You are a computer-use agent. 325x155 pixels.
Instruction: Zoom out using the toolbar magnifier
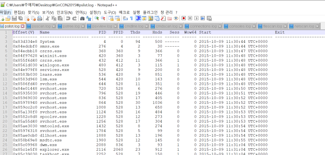tap(103, 18)
